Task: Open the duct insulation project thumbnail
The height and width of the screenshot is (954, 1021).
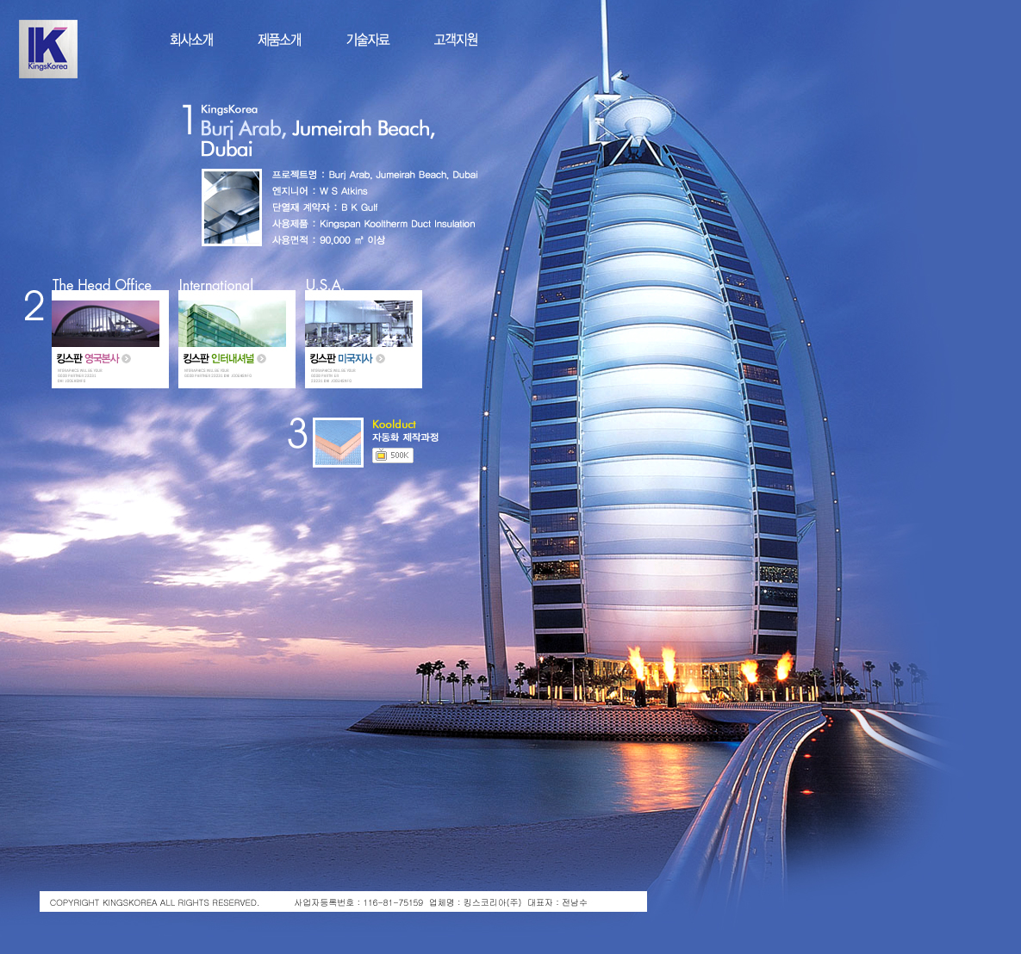Action: [x=232, y=208]
